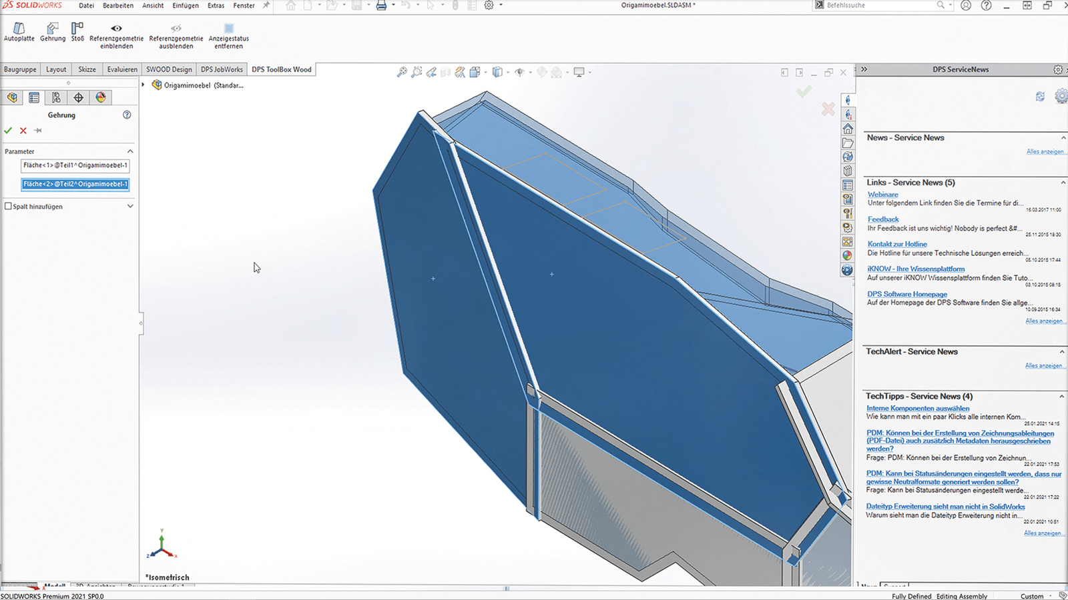Select the Fläche<1> selection field
The width and height of the screenshot is (1068, 600).
(x=75, y=165)
